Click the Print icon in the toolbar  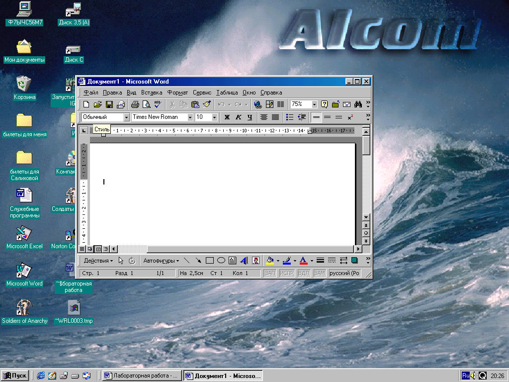point(135,104)
